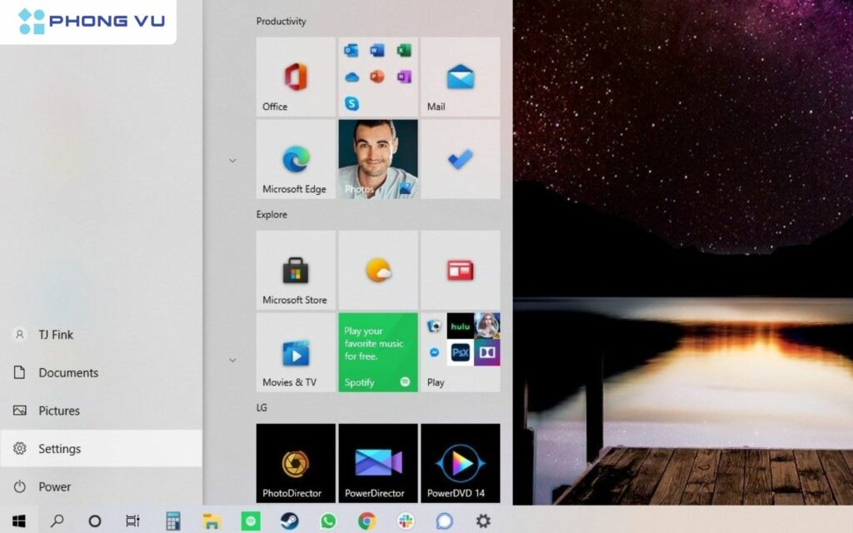
Task: Open the Spotify tile
Action: point(378,352)
